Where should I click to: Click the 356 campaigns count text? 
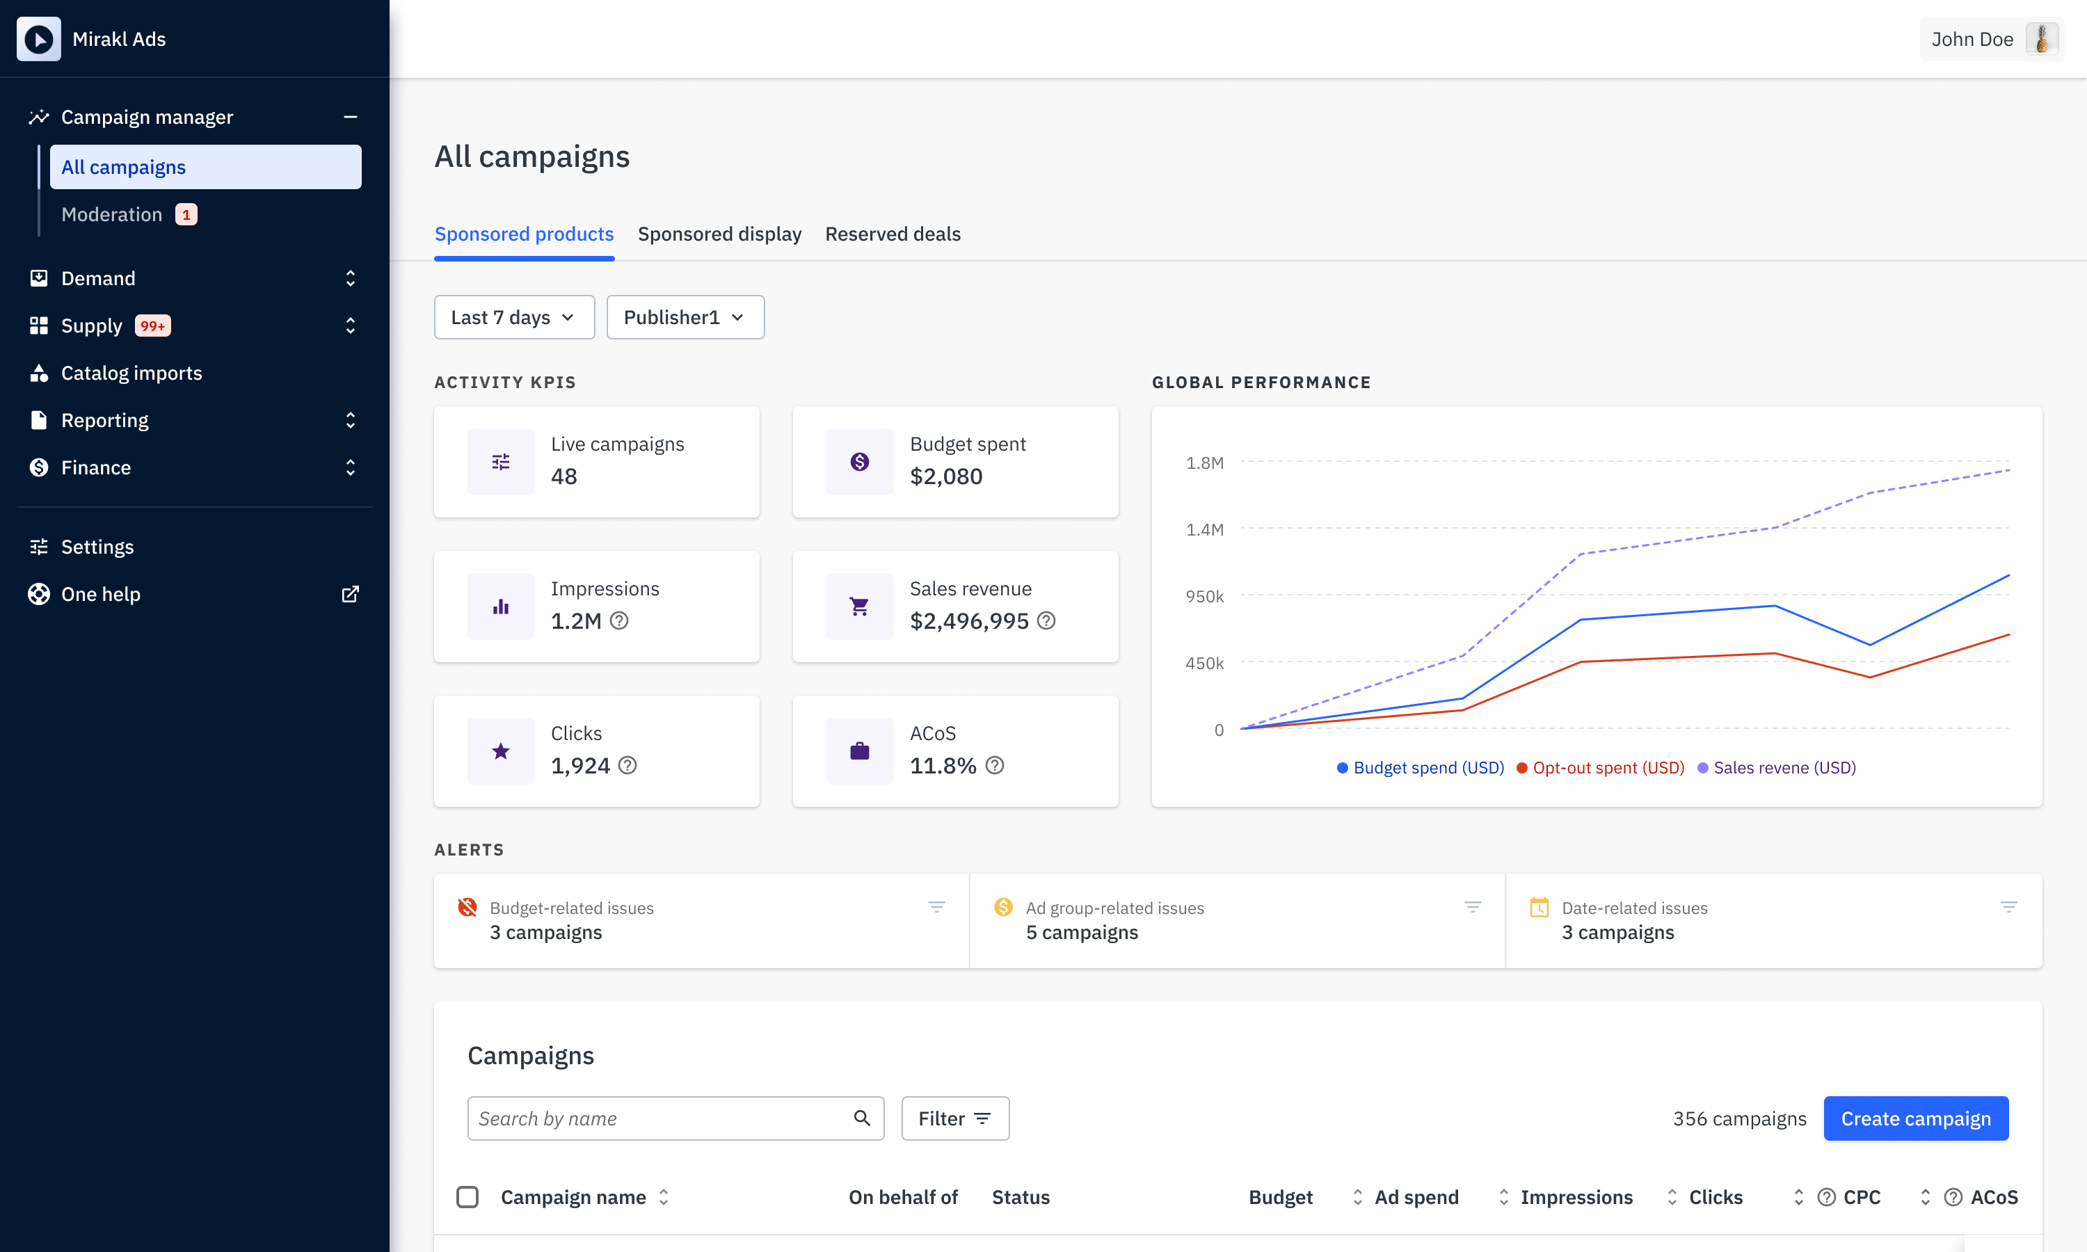tap(1739, 1118)
